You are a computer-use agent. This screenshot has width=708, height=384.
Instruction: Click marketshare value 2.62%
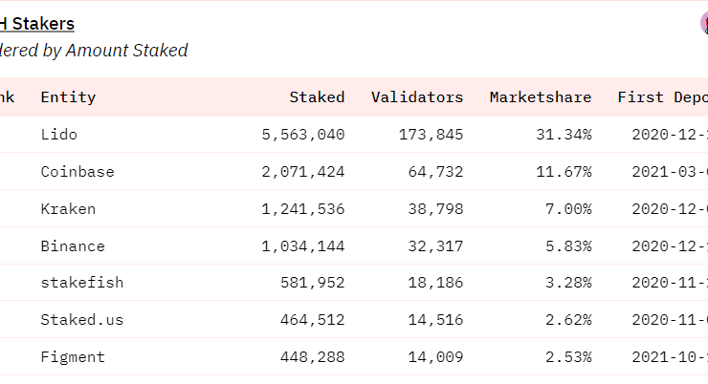(568, 320)
